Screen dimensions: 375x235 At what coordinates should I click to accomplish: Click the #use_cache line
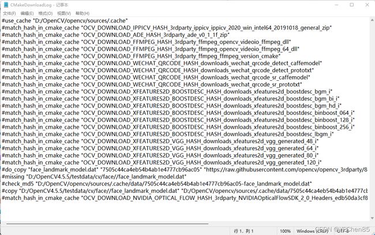coord(65,21)
